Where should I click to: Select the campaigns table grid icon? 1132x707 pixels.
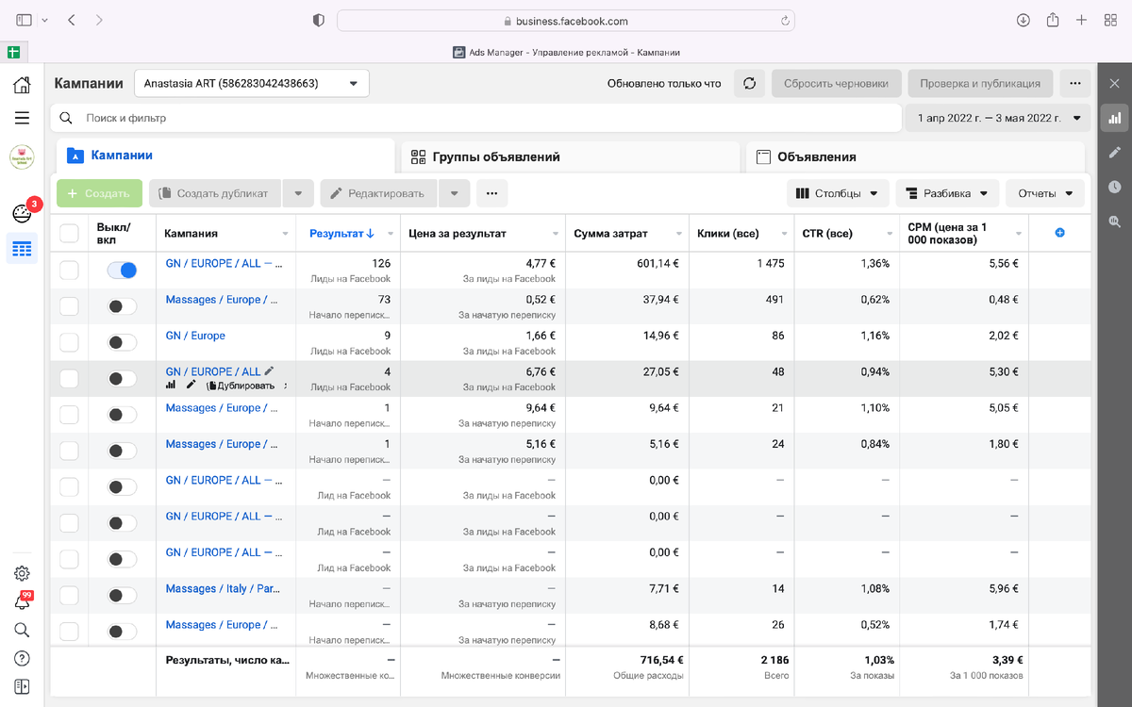22,249
